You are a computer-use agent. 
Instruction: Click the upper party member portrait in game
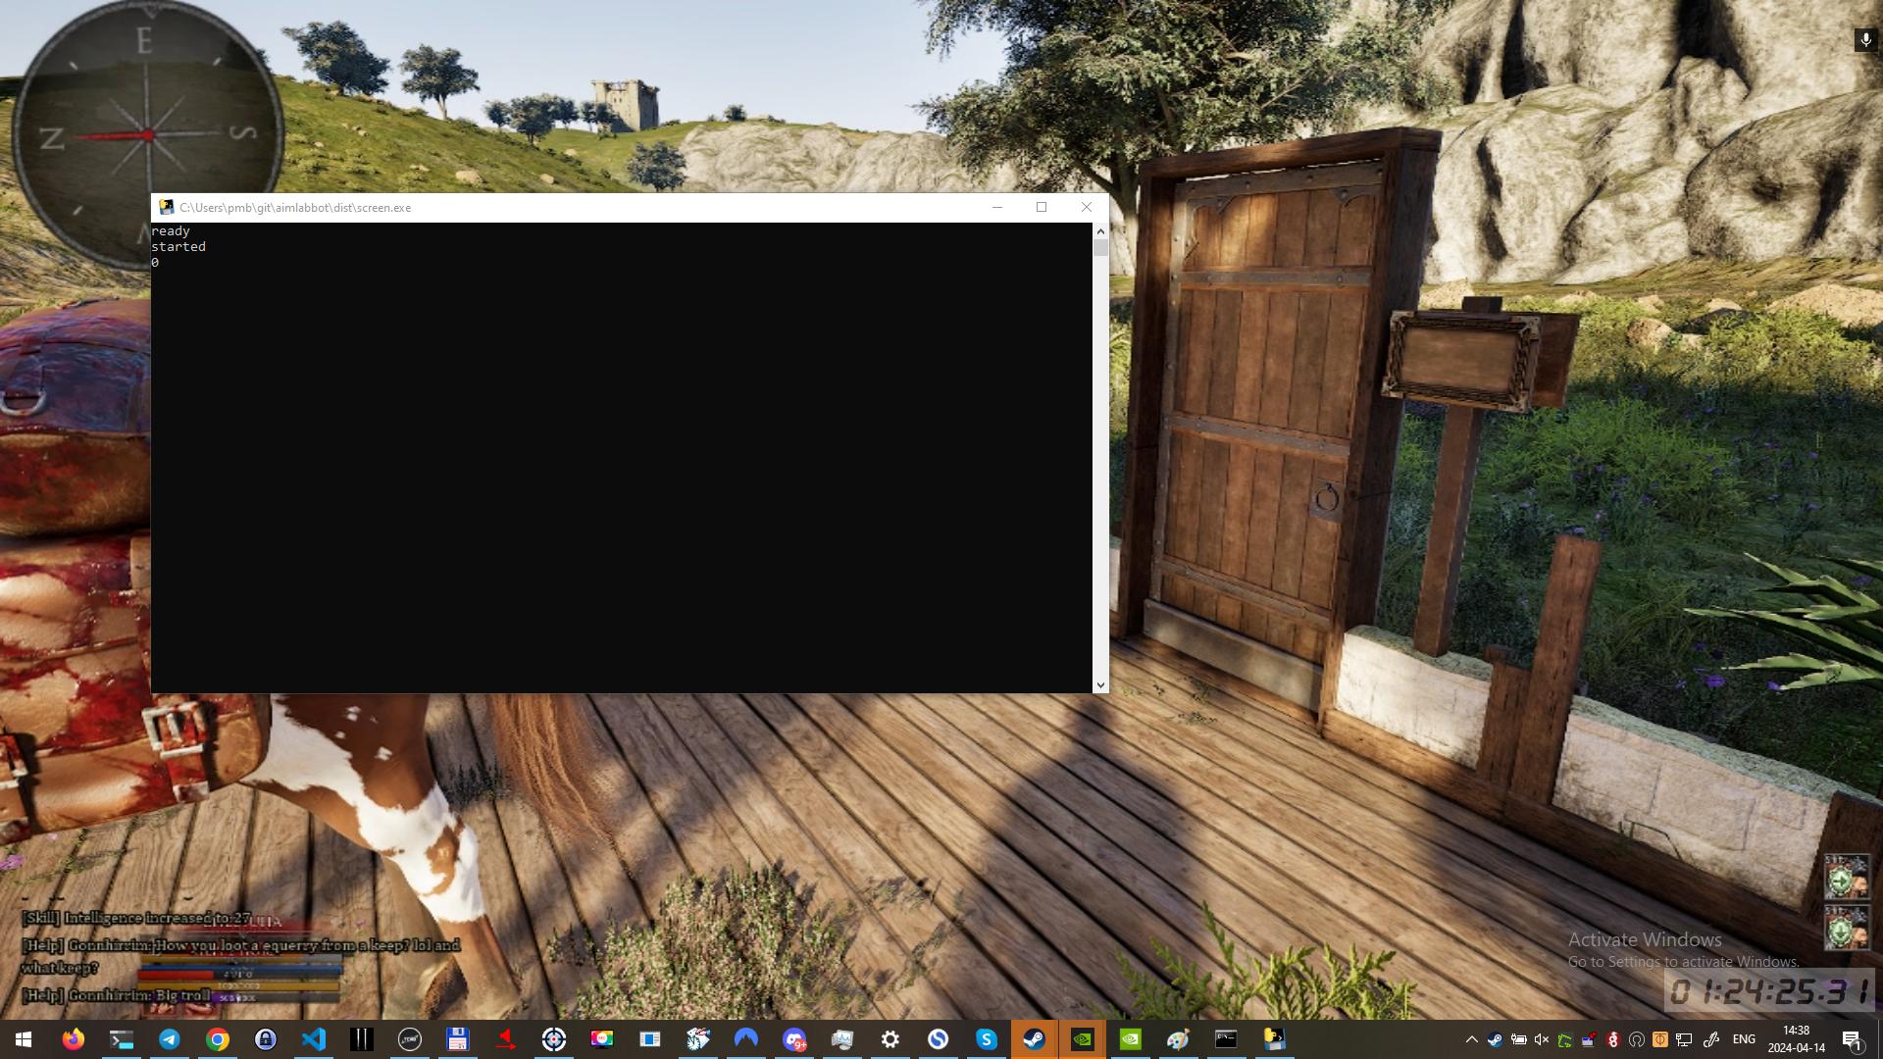coord(1846,878)
